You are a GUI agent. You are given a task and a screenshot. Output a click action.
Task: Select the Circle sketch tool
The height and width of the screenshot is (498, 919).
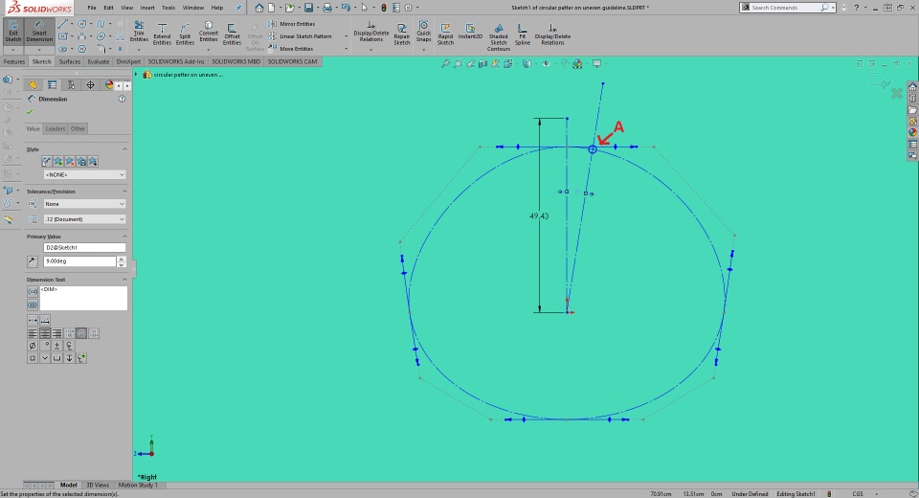(82, 24)
